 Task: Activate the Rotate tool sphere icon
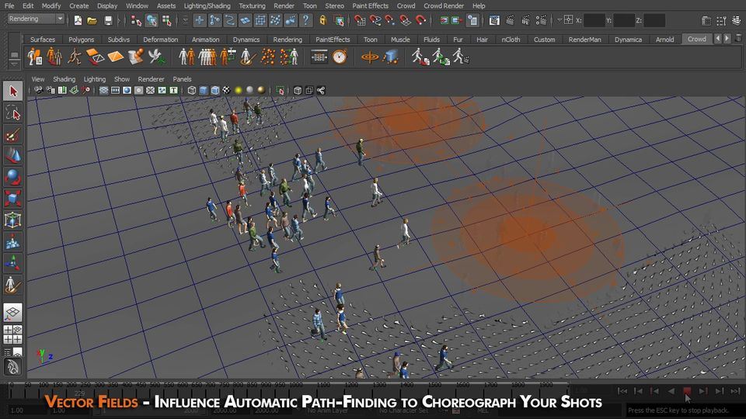[x=13, y=177]
